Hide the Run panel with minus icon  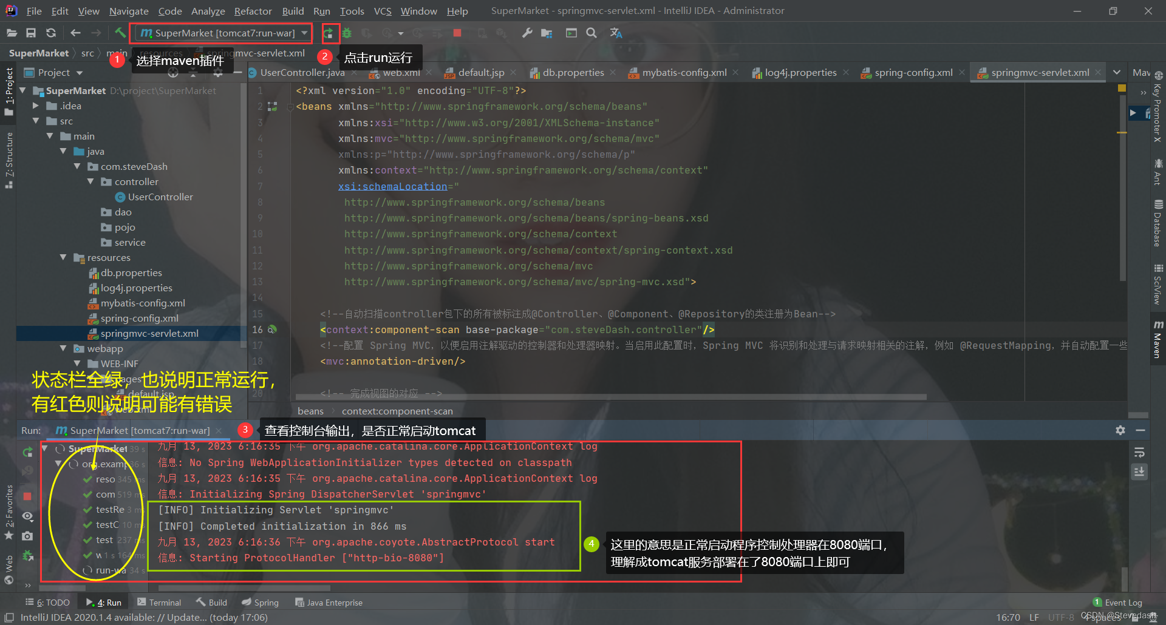pyautogui.click(x=1140, y=430)
